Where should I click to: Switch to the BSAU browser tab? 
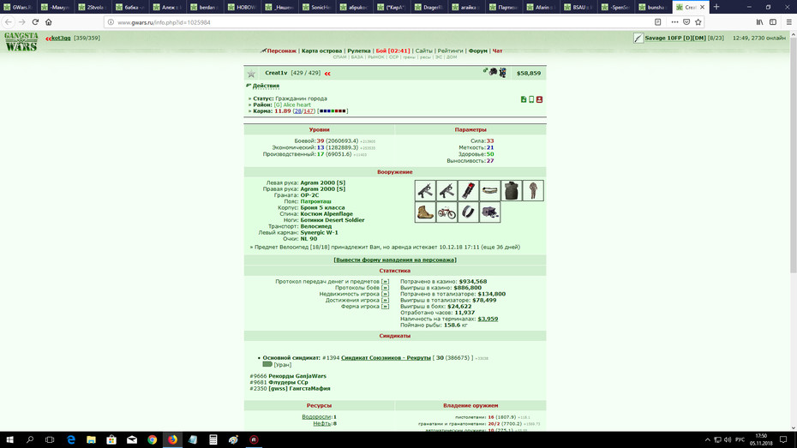point(578,7)
